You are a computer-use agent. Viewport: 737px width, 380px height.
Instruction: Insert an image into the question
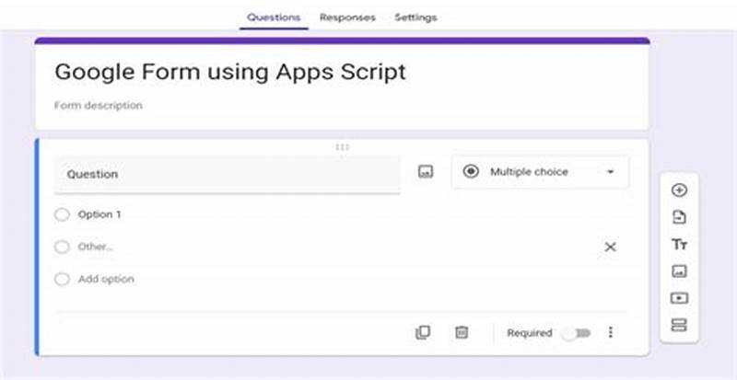click(426, 172)
